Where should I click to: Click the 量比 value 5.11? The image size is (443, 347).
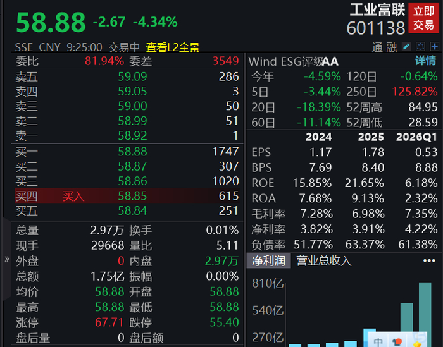tap(227, 245)
